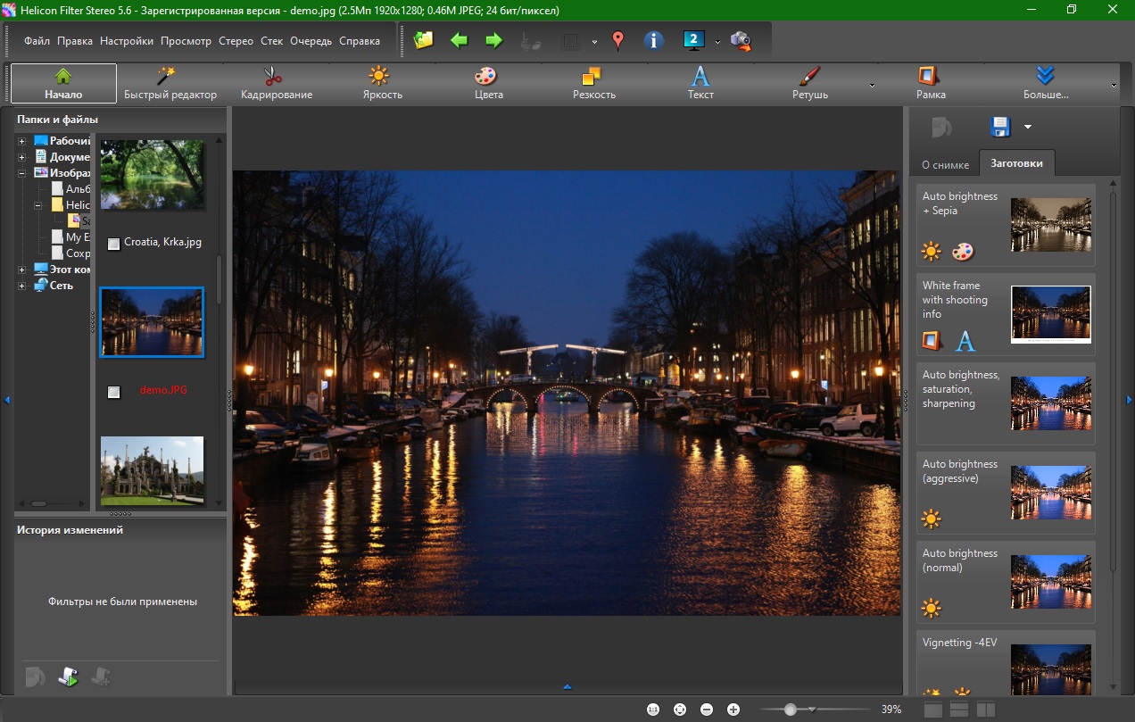Image resolution: width=1135 pixels, height=722 pixels.
Task: Open the Резкость sharpness filter
Action: [x=594, y=83]
